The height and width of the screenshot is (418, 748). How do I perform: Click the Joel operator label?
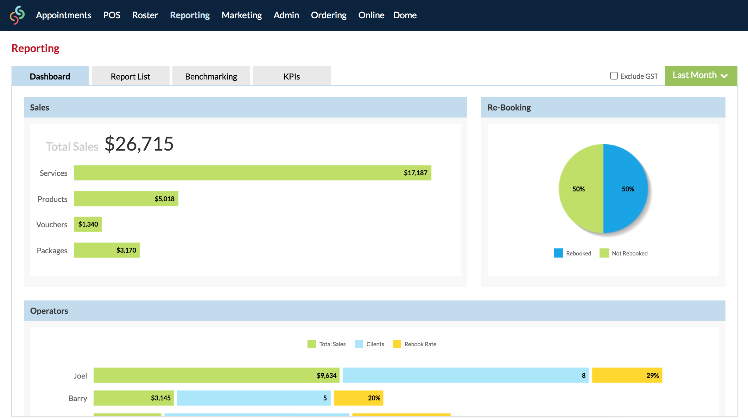[x=80, y=376]
